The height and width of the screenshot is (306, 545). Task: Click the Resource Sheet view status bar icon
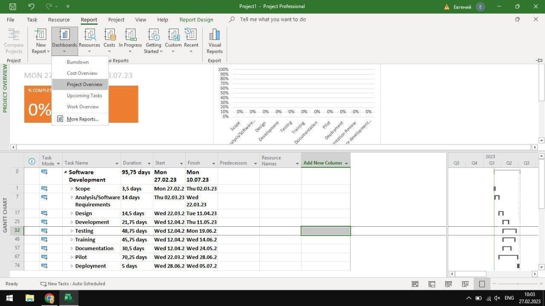click(x=465, y=284)
